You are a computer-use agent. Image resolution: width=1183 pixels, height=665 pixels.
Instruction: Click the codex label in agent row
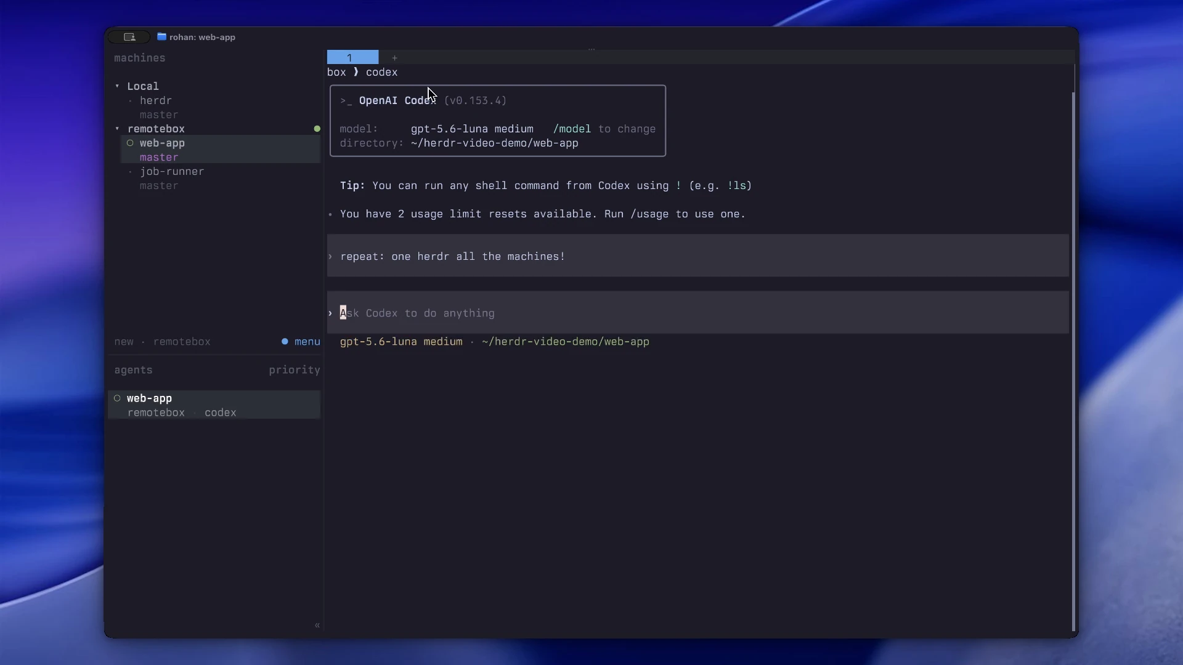(x=221, y=413)
